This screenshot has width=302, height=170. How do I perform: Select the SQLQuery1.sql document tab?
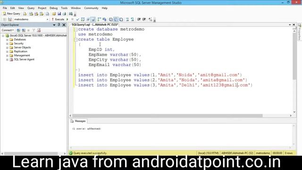pyautogui.click(x=95, y=25)
